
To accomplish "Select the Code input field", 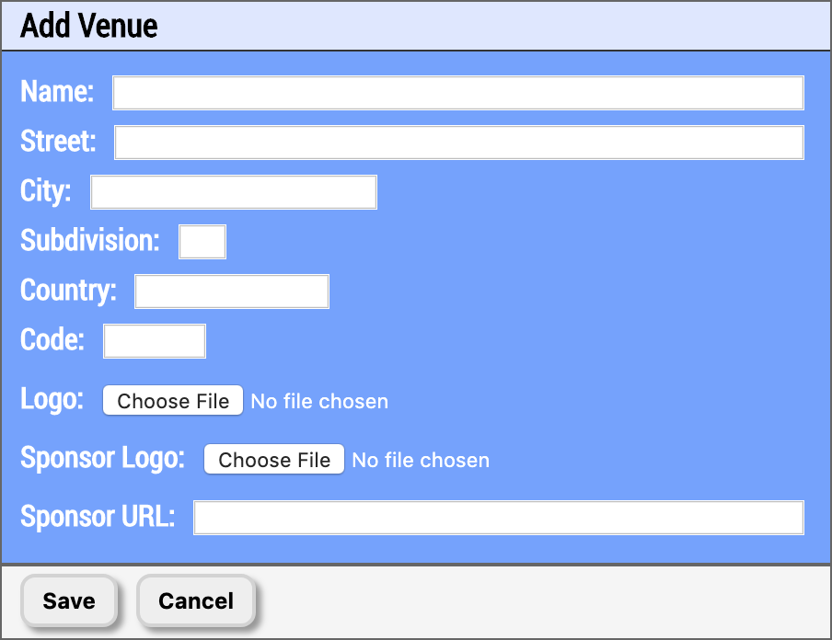I will coord(154,340).
